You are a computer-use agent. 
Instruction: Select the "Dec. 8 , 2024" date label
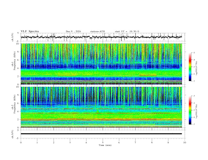pos(73,31)
